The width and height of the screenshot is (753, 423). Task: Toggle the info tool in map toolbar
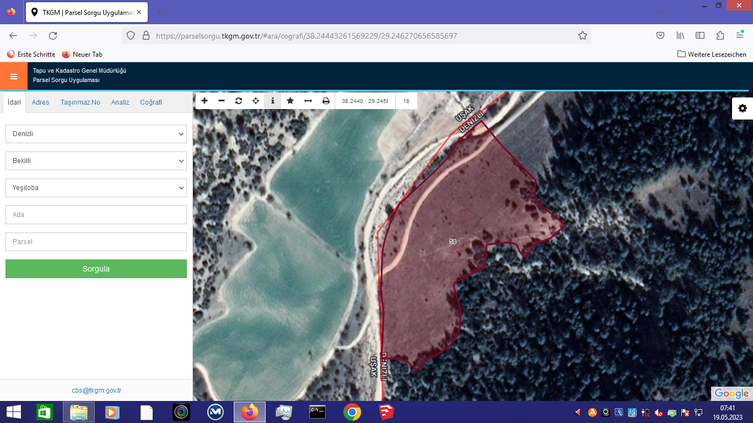(x=272, y=101)
